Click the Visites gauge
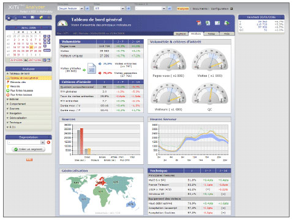 [x=210, y=60]
